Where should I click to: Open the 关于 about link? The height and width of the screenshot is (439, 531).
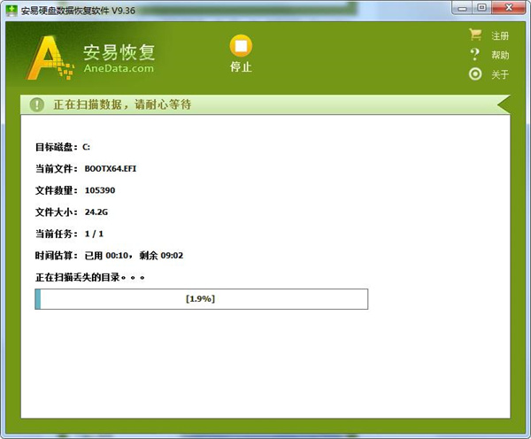[500, 74]
